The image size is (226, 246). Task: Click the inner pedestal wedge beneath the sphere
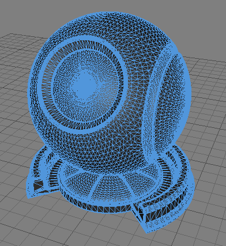(111, 186)
